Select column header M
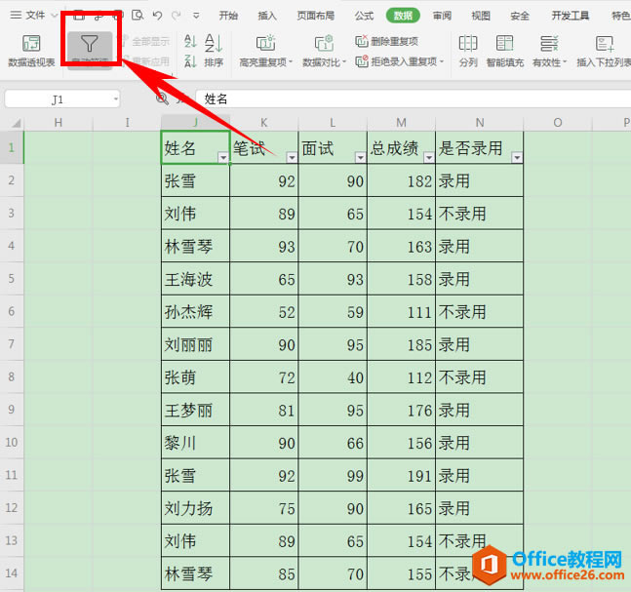Image resolution: width=631 pixels, height=592 pixels. tap(401, 123)
